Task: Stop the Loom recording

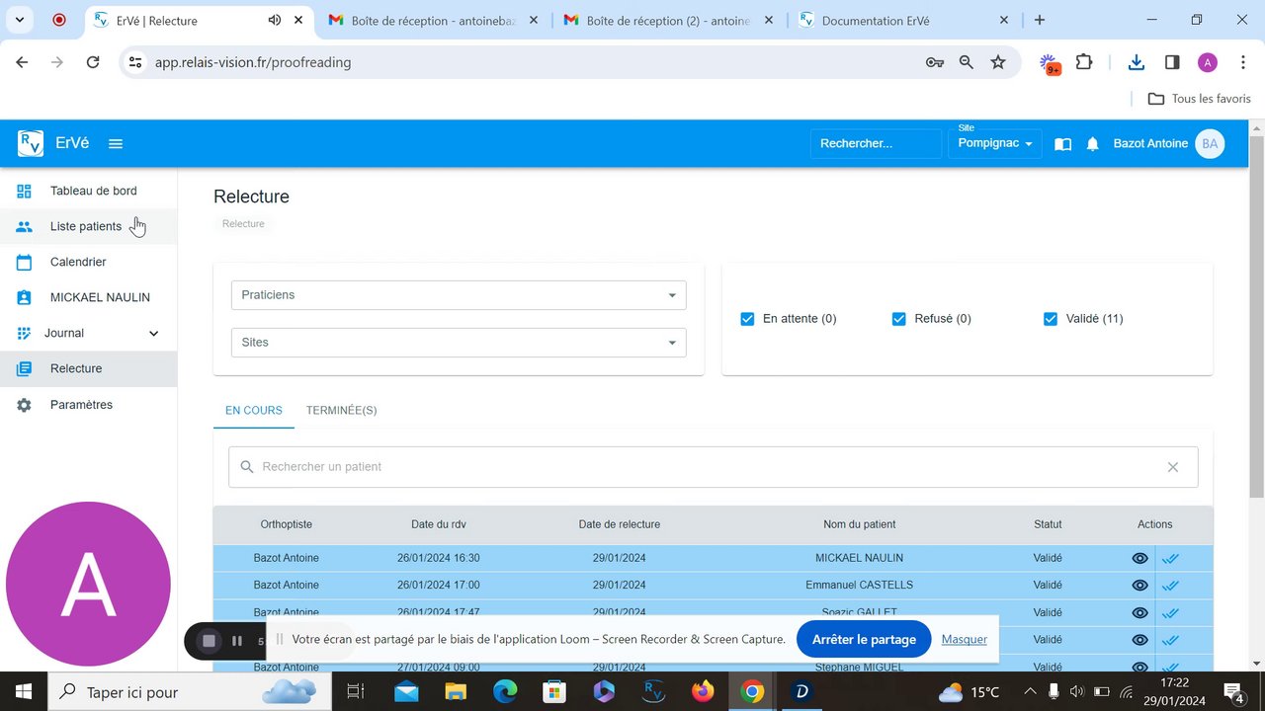Action: (x=209, y=641)
